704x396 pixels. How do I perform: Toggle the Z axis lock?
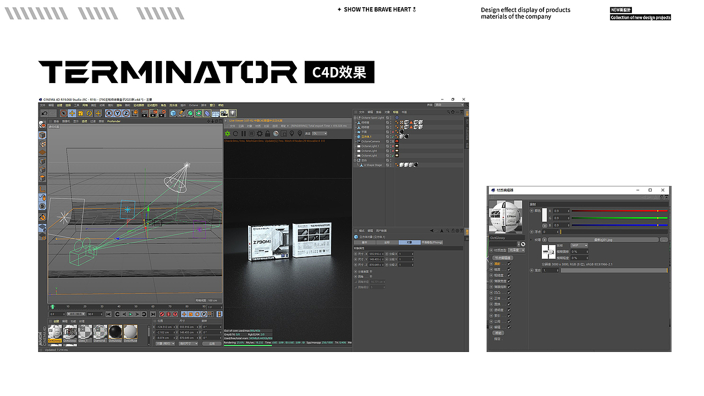coord(126,113)
